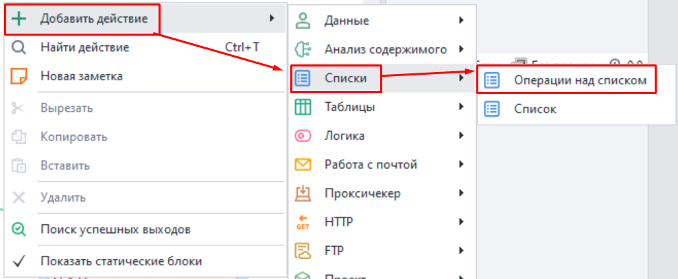Expand the Работа с почтой submenu arrow
Screen dimensions: 678x279
[462, 164]
